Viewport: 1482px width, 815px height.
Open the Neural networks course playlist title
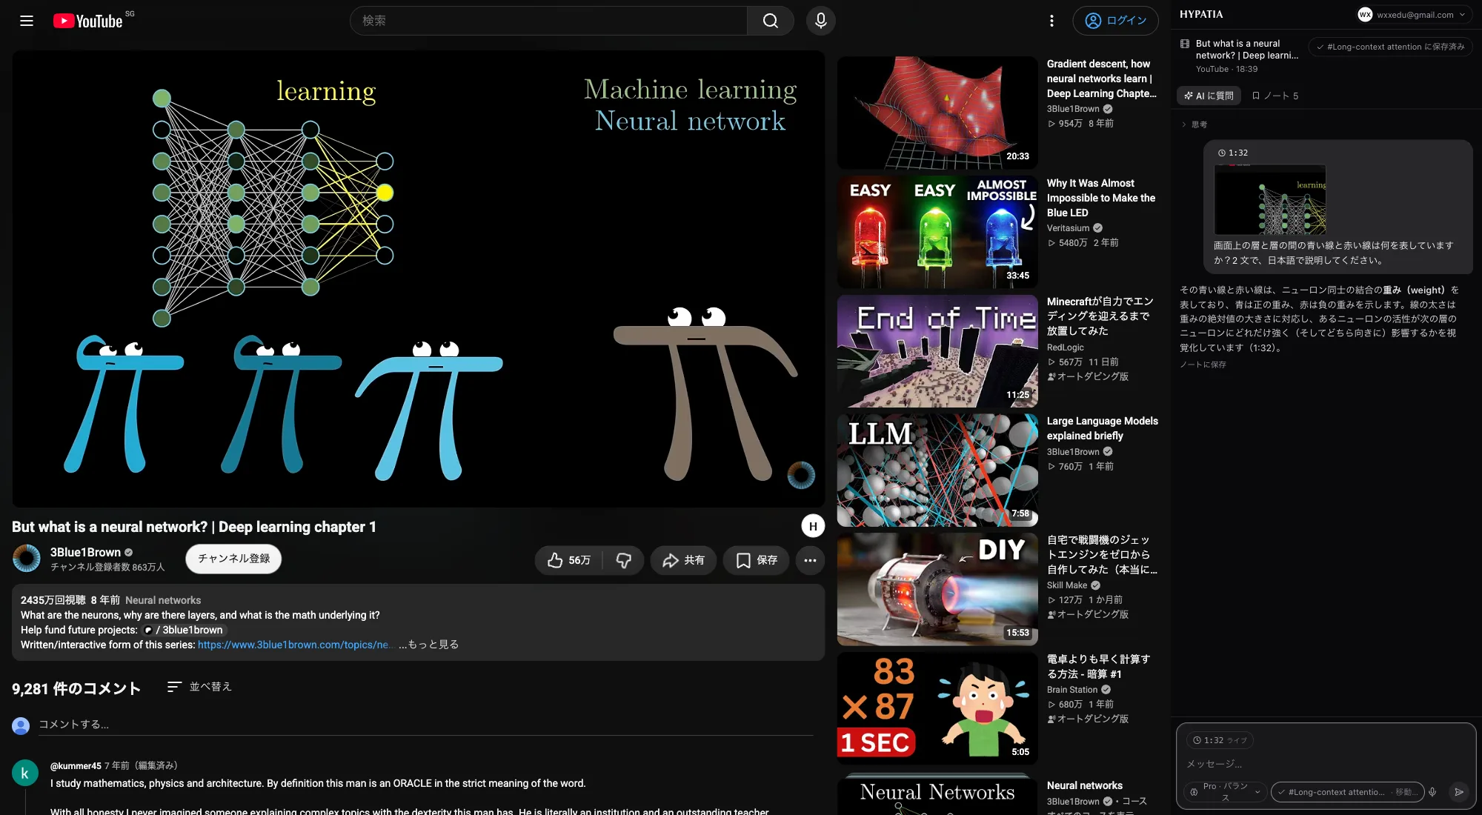coord(1084,785)
